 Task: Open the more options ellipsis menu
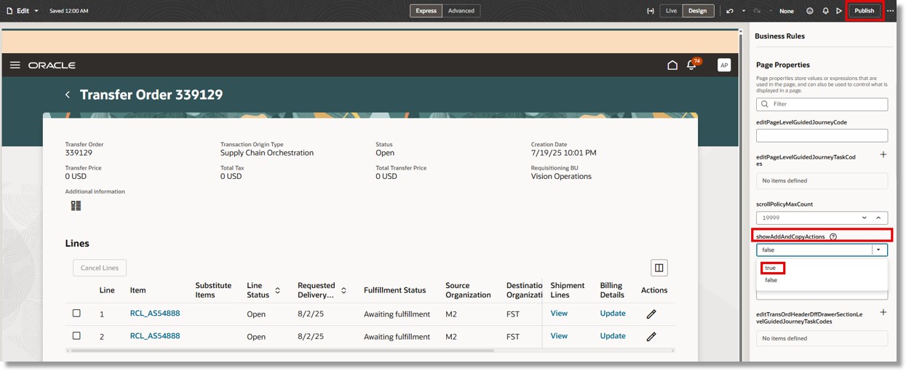point(890,11)
